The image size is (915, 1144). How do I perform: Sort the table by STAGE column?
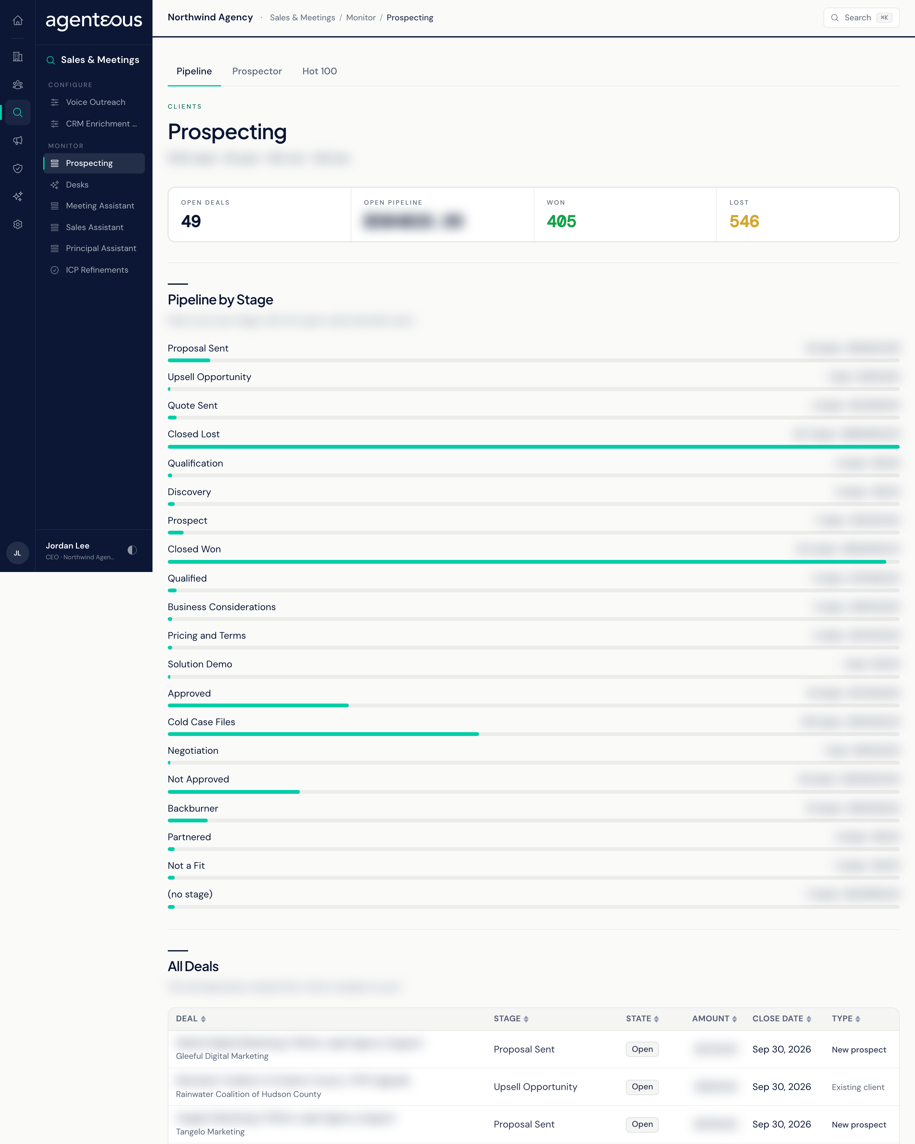[x=511, y=1019]
